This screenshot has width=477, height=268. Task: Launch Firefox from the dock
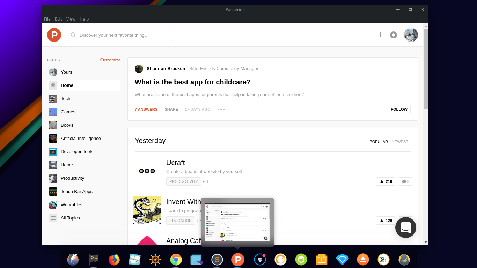point(114,260)
